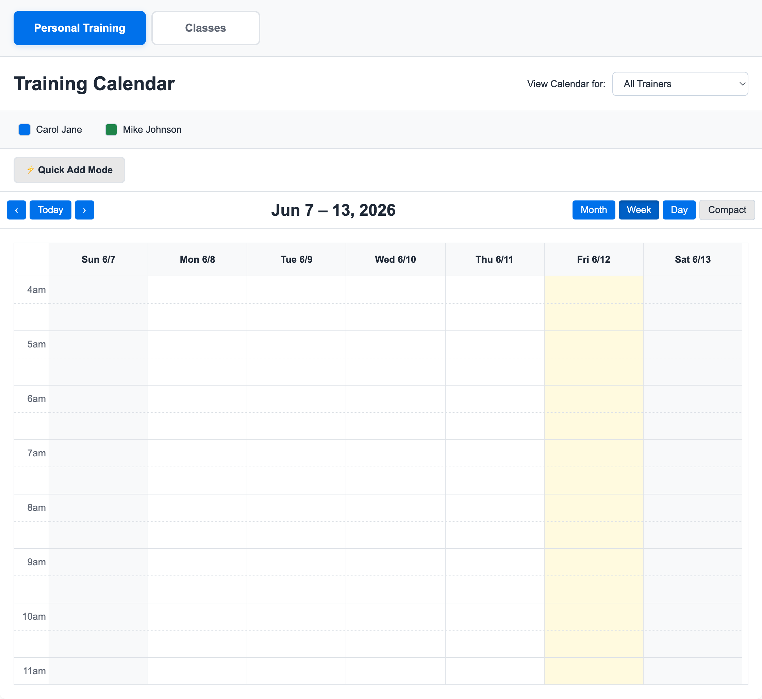Click the Jun 7 – 13, 2026 title
762x699 pixels.
[333, 210]
